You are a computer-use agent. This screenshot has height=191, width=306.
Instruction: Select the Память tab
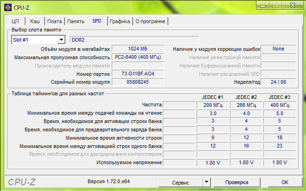click(x=76, y=21)
